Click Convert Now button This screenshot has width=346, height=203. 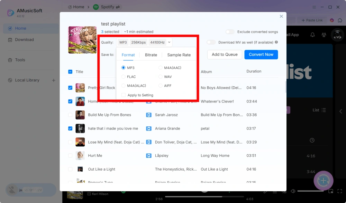point(261,55)
